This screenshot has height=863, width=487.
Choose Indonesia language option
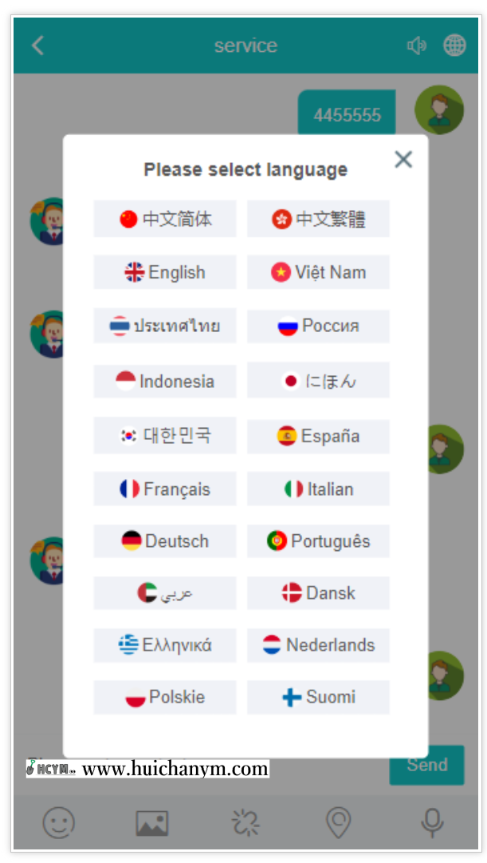[x=165, y=381]
